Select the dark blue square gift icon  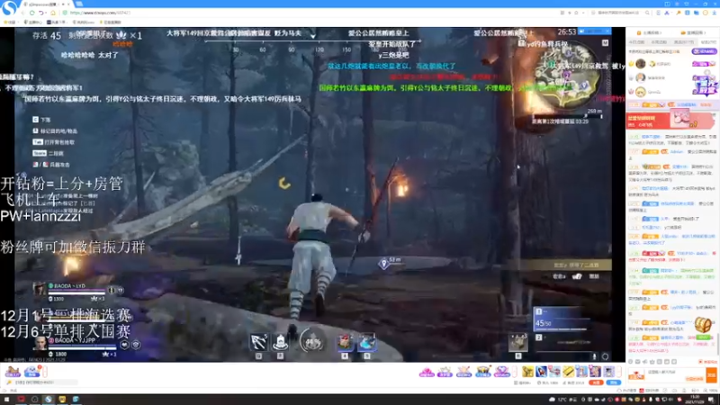542,371
